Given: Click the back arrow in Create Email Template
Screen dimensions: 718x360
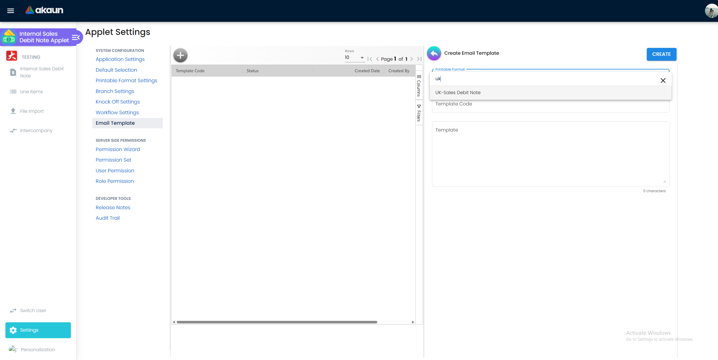Looking at the screenshot, I should (434, 53).
